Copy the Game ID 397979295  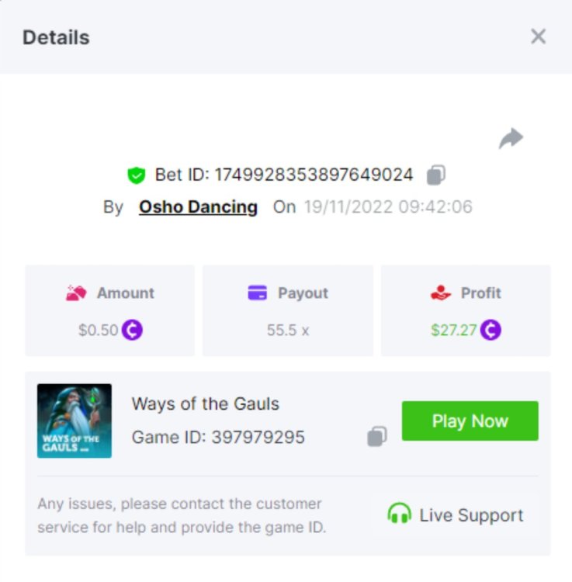(x=377, y=436)
